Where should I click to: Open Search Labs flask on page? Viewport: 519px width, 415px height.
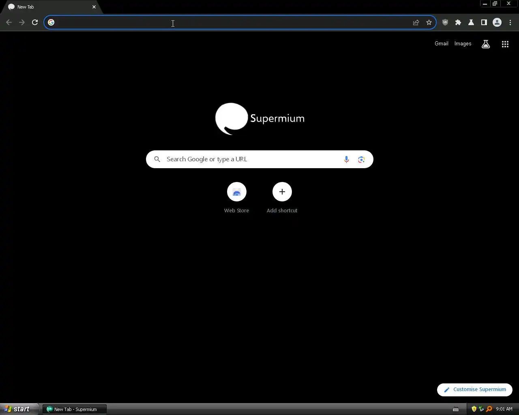coord(486,44)
